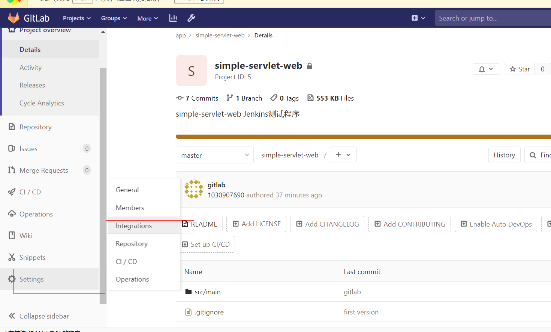The image size is (551, 332).
Task: Open the Releases sidebar entry
Action: click(32, 85)
